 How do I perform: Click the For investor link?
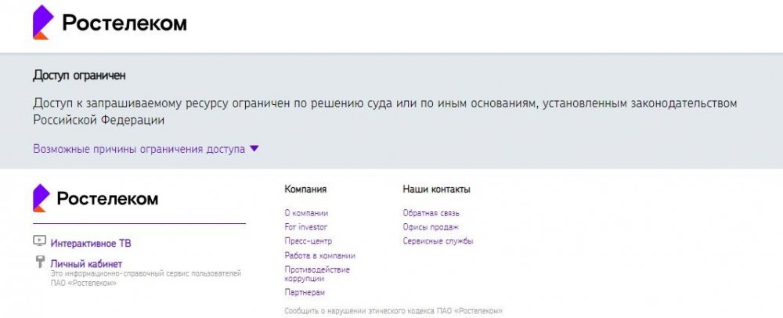click(306, 227)
